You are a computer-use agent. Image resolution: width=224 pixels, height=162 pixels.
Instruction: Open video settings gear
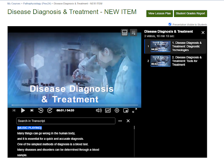click(117, 110)
